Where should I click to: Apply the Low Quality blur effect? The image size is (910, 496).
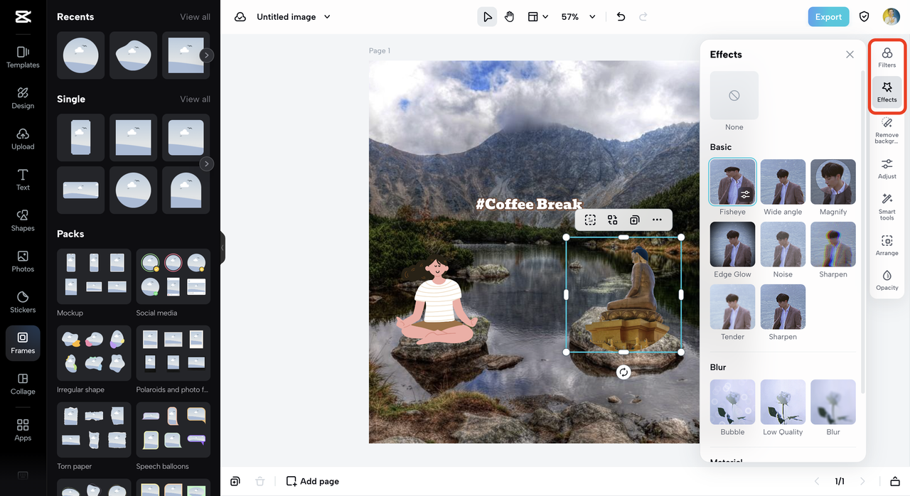pyautogui.click(x=783, y=402)
